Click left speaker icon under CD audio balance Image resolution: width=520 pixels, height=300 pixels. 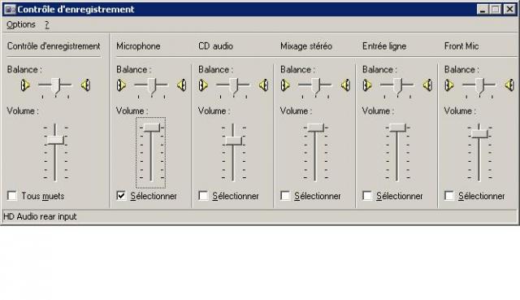203,85
